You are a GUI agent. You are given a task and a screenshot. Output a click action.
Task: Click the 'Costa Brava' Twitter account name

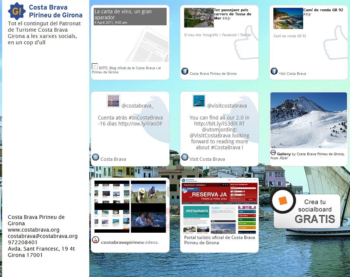click(x=113, y=159)
